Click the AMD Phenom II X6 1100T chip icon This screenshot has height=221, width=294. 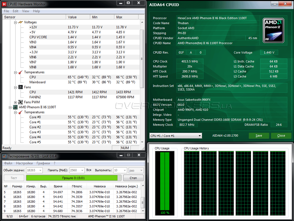15,107
